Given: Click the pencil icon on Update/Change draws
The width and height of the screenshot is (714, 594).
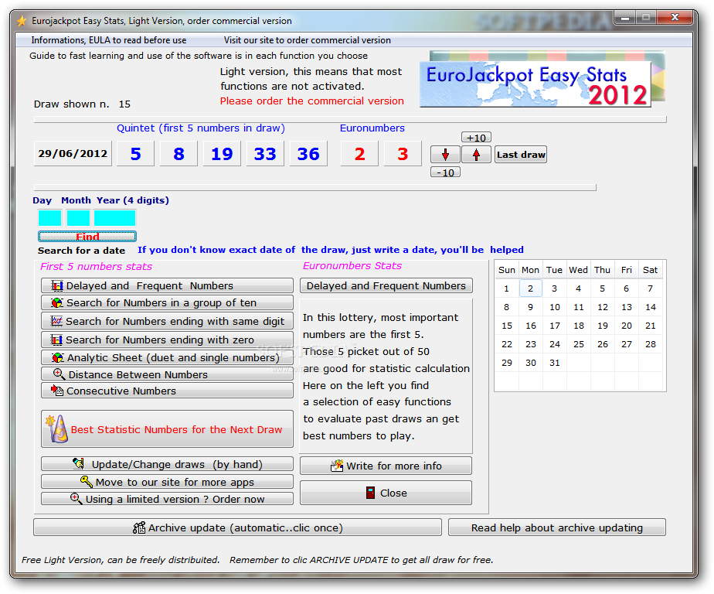Looking at the screenshot, I should [x=78, y=464].
